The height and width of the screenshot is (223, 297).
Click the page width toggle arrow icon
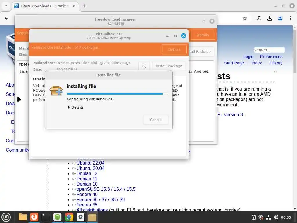[x=275, y=72]
